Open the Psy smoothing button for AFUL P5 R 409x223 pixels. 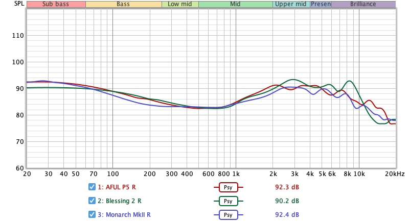pyautogui.click(x=228, y=187)
